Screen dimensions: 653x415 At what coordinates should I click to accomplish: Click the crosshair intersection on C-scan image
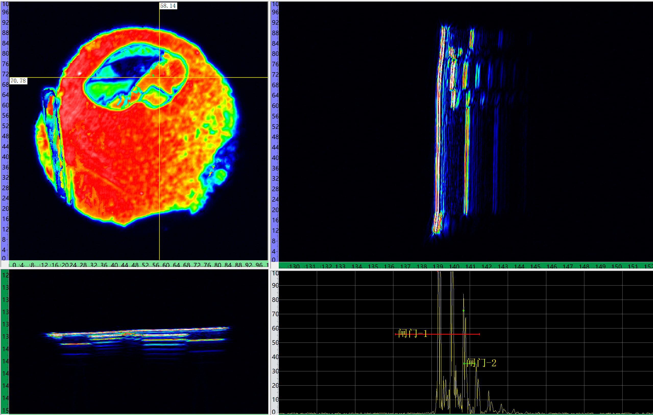(160, 78)
